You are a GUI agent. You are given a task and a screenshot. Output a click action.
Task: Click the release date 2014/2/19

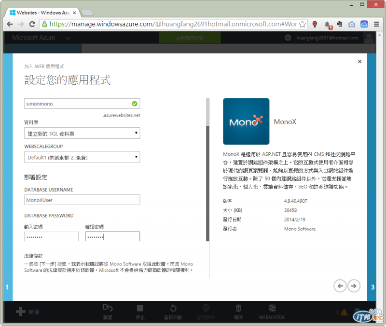pyautogui.click(x=295, y=220)
